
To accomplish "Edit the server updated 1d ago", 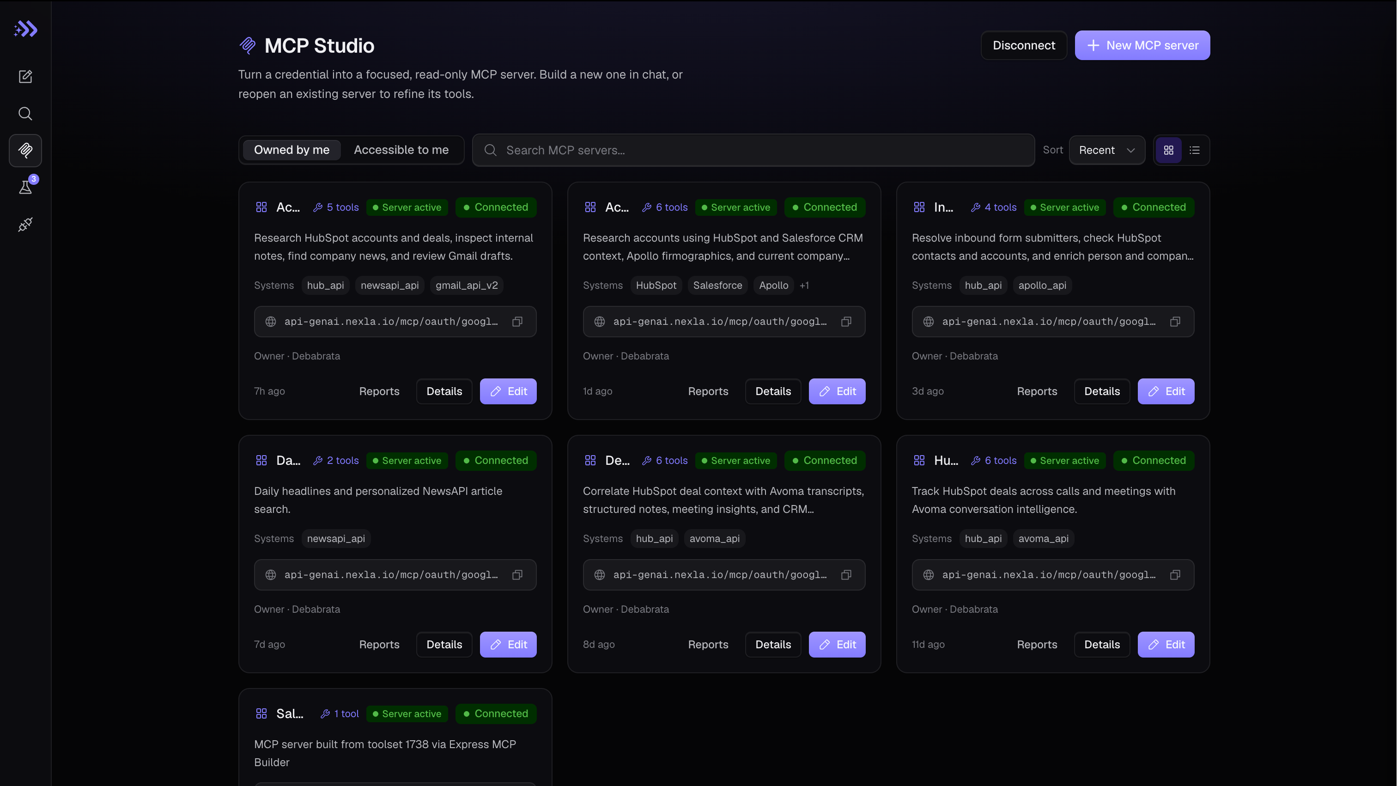I will pos(838,392).
